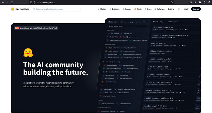The width and height of the screenshot is (212, 113).
Task: Click the Hugging Face home text link
Action: (x=22, y=9)
